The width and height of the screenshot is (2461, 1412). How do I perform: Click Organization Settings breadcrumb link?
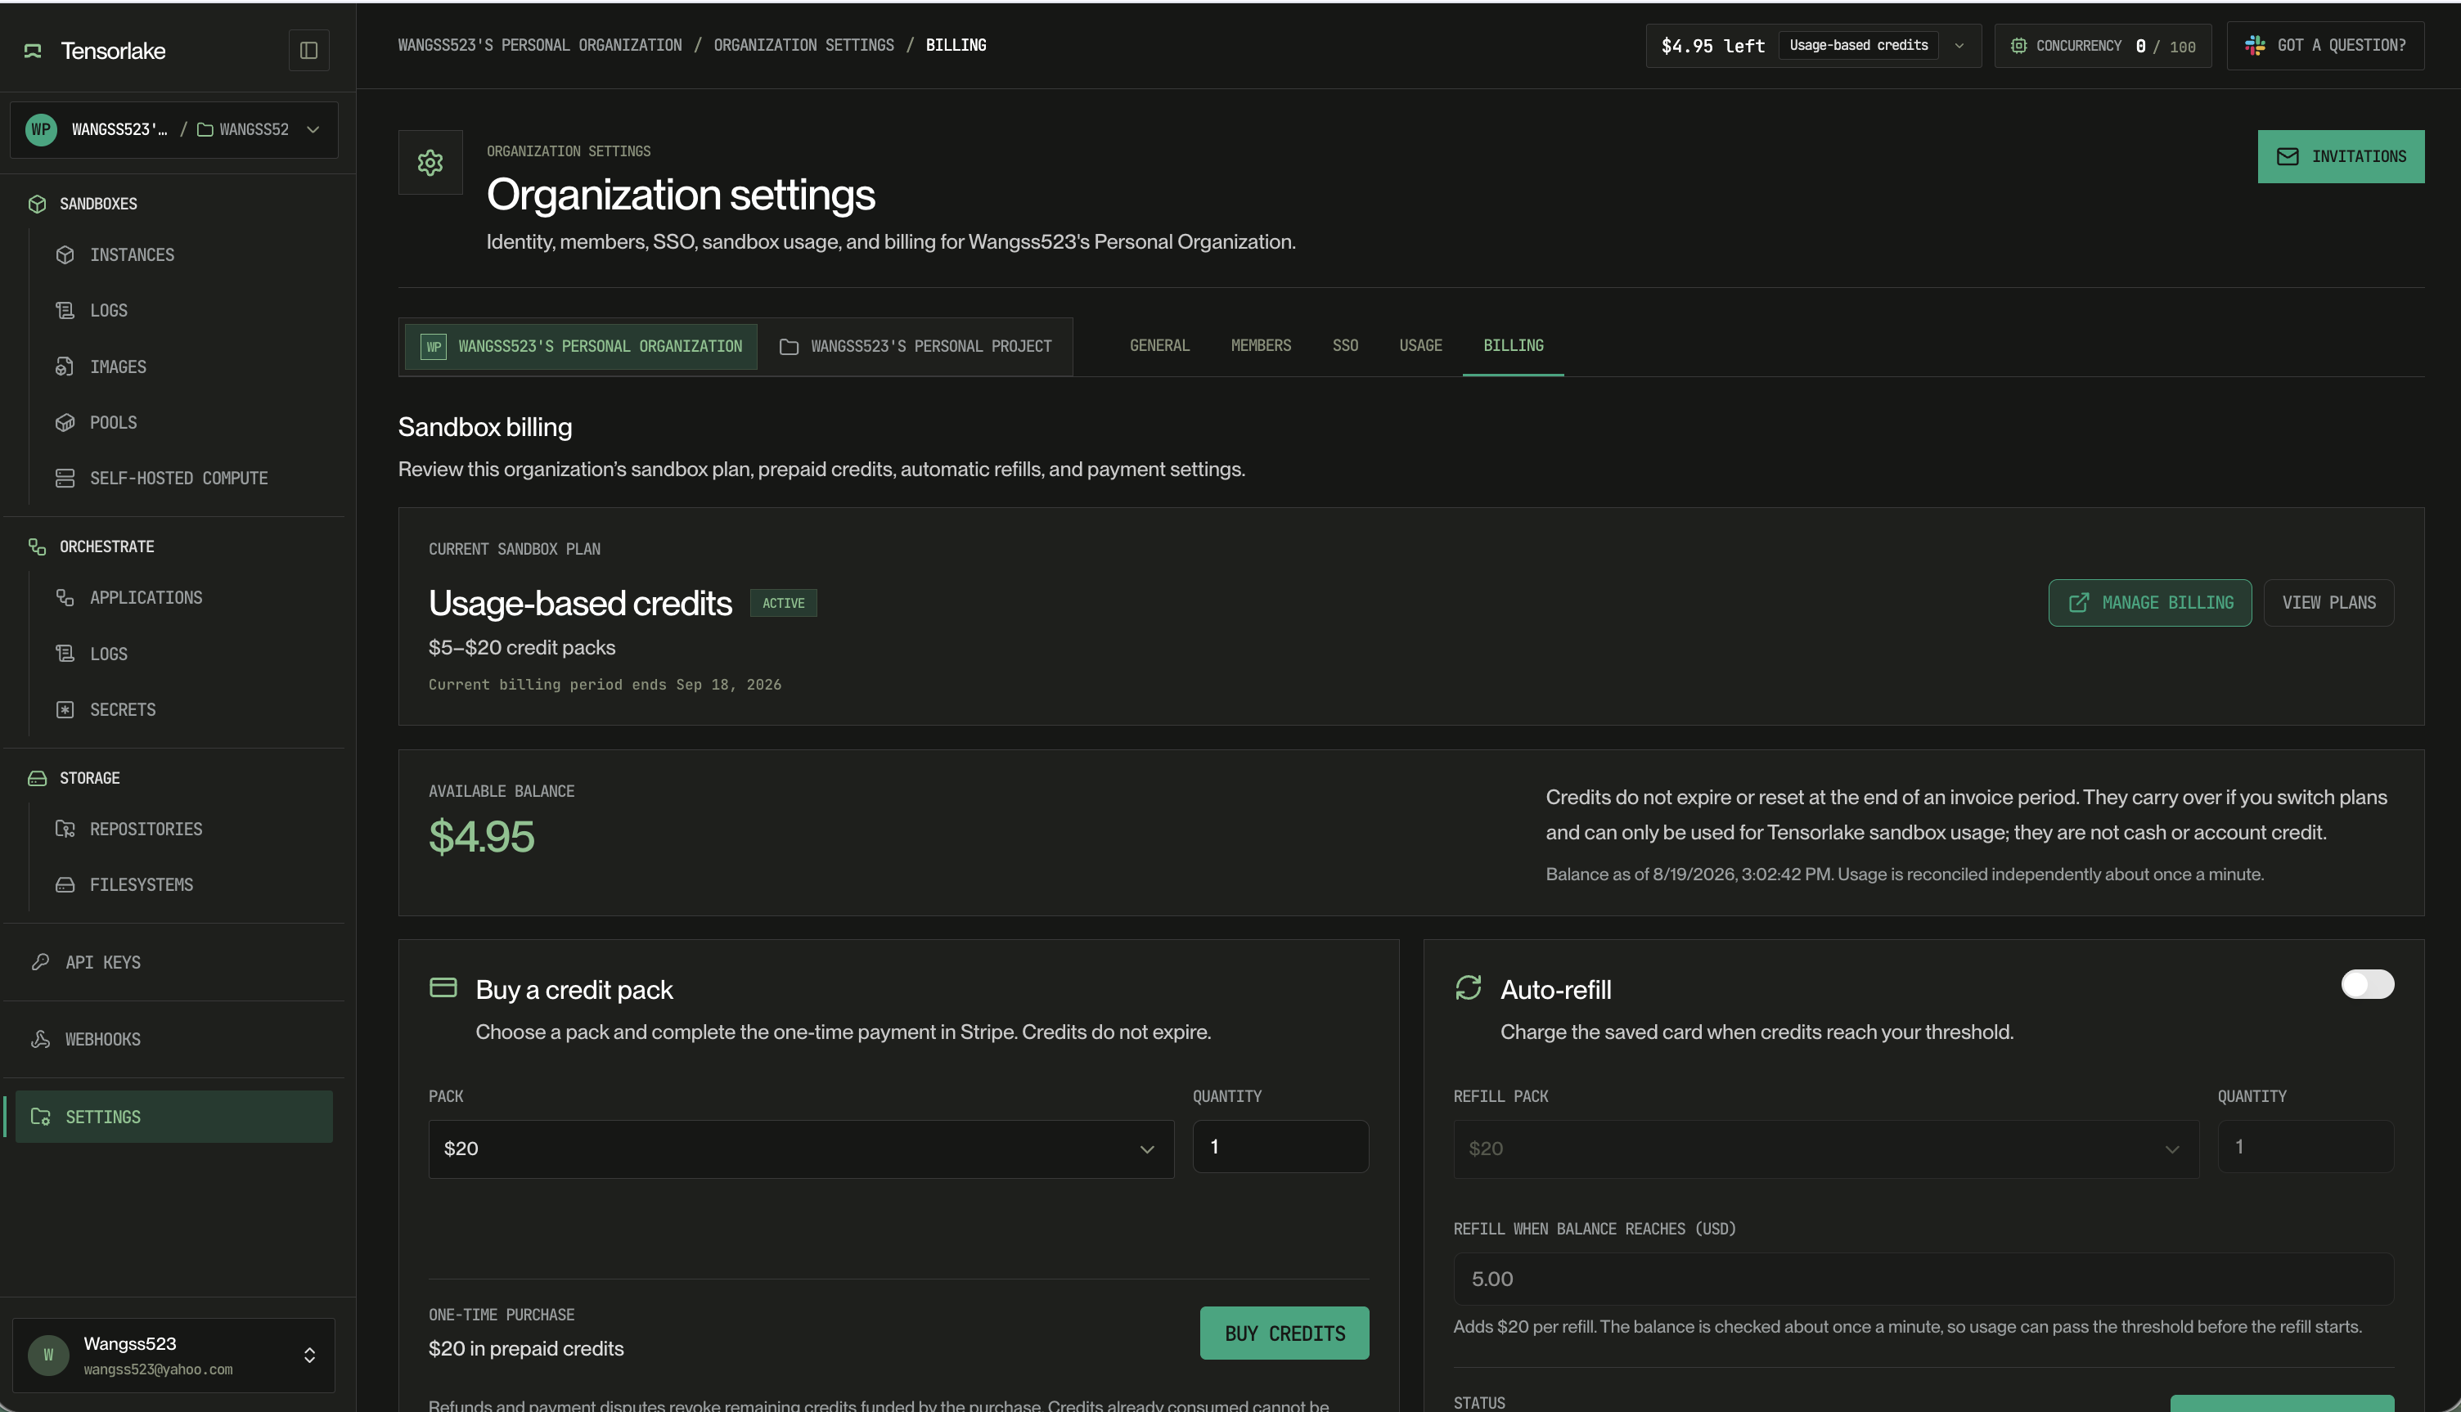coord(804,46)
